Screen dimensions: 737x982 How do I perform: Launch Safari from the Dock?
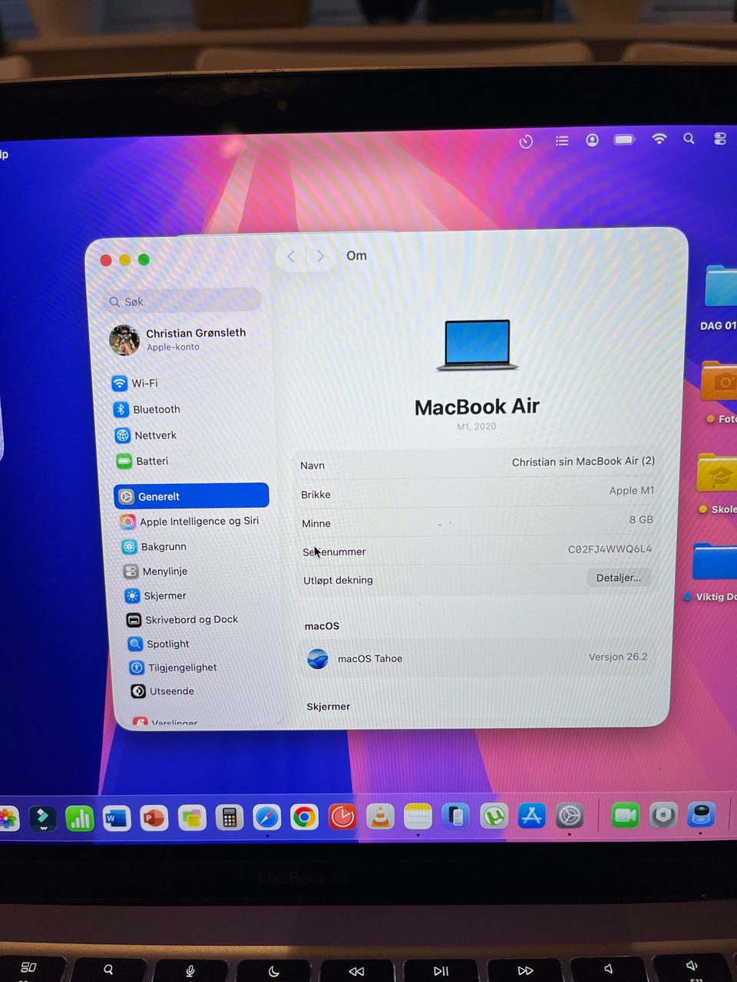click(266, 817)
